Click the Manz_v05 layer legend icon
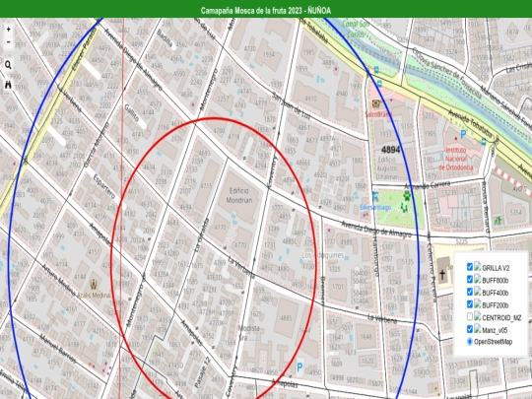 [478, 328]
